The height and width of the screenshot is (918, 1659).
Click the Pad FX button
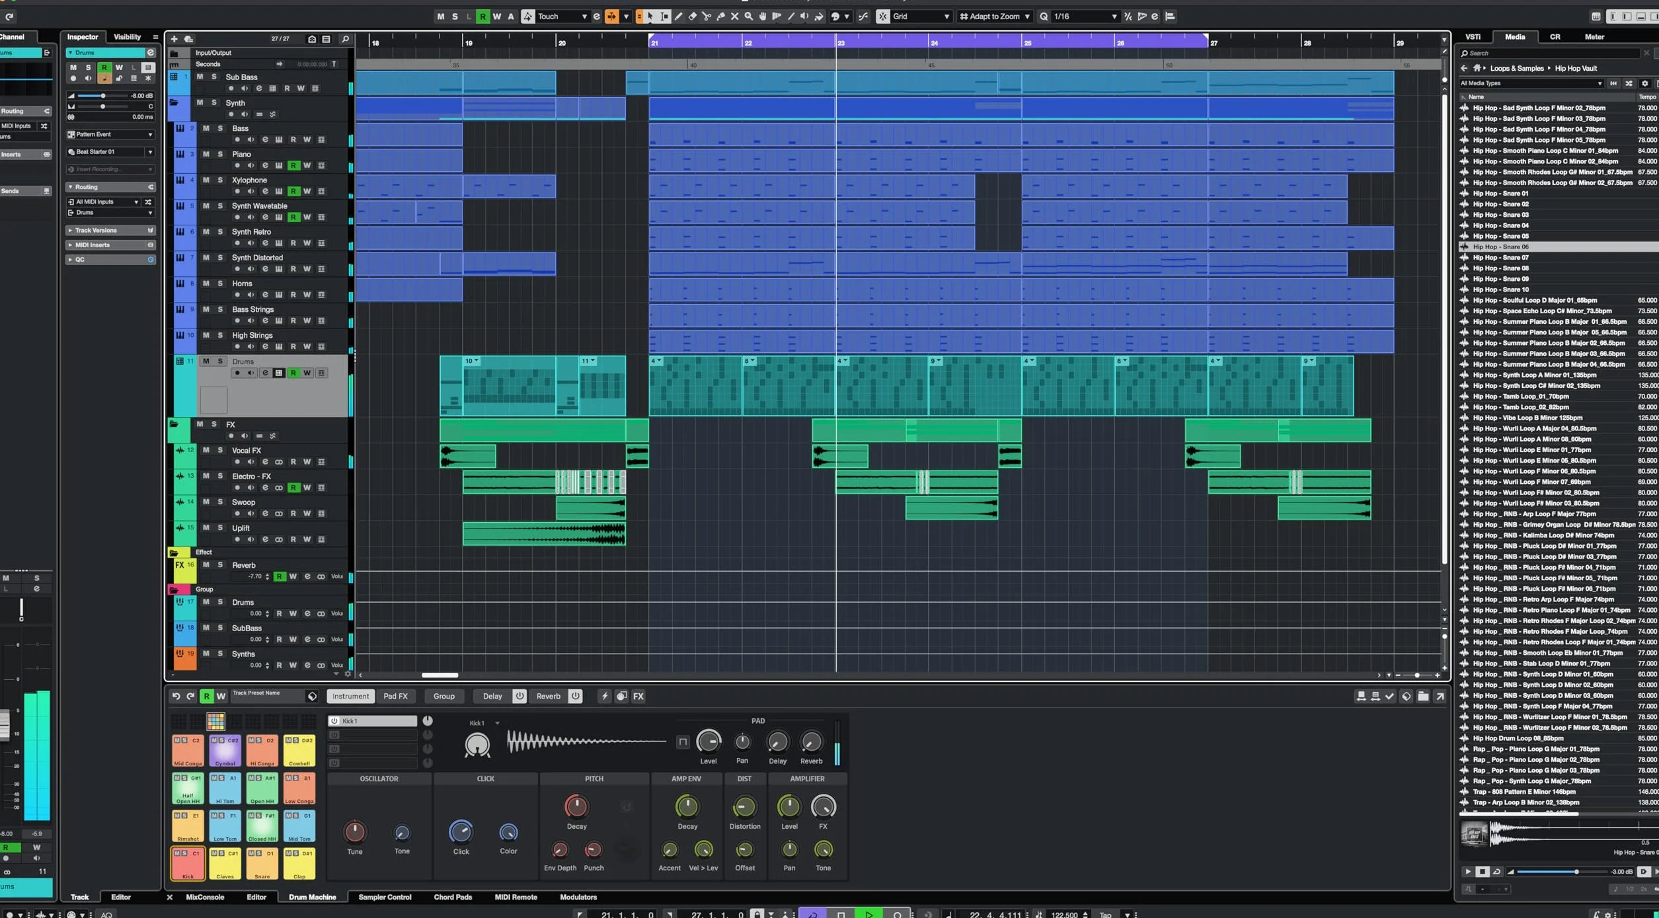click(395, 696)
